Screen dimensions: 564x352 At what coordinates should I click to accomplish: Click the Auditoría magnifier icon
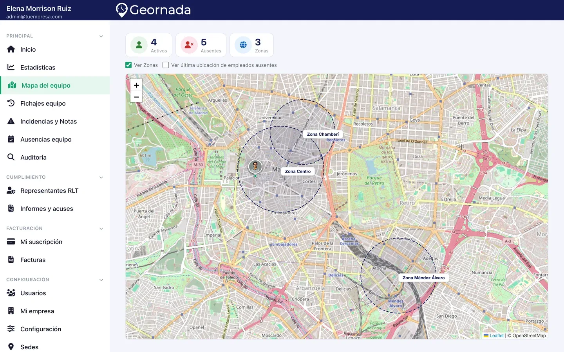[x=11, y=157]
